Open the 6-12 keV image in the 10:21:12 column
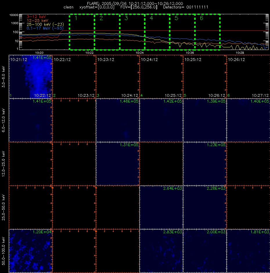This screenshot has width=270, height=273. coord(30,120)
